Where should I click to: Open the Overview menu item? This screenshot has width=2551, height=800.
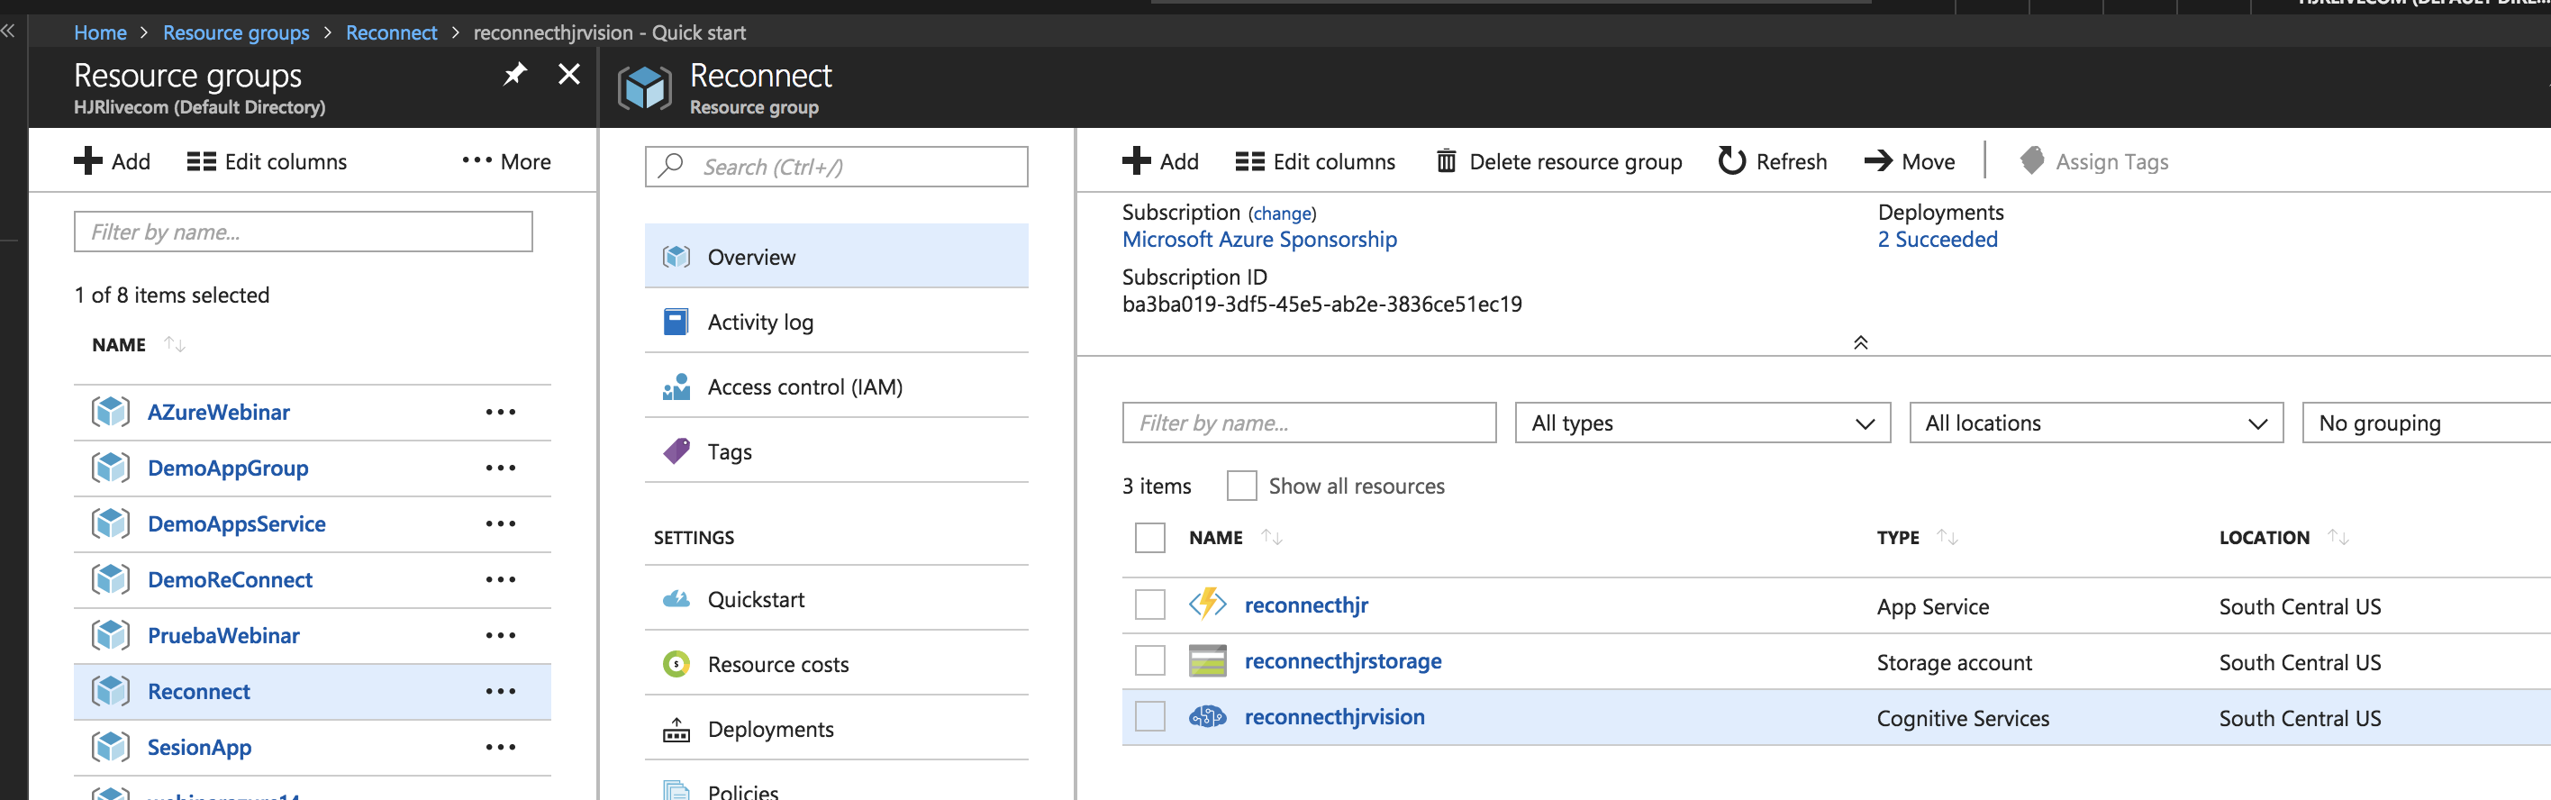point(836,257)
